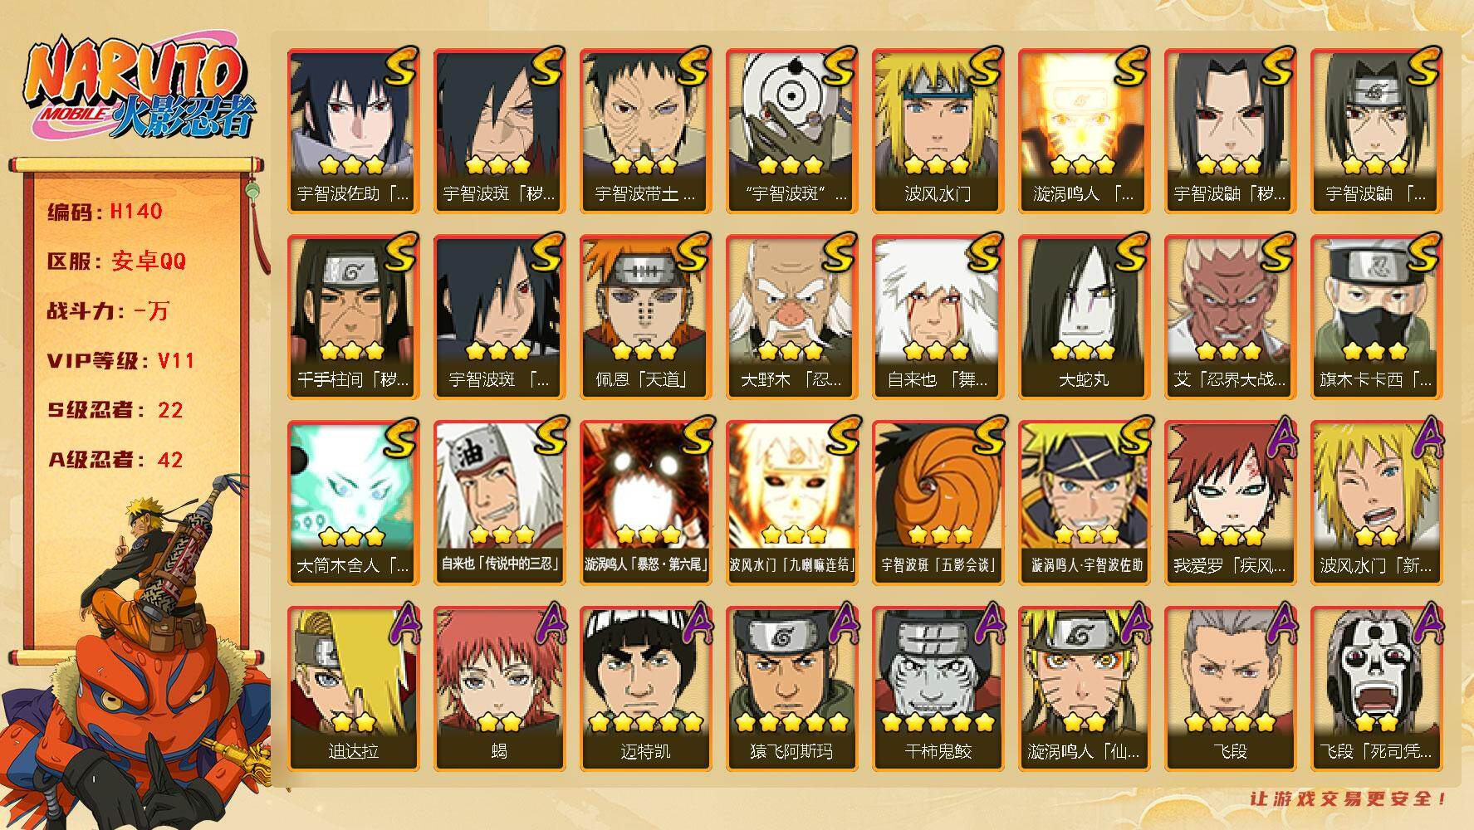1474x830 pixels.
Task: Select 自来也「传说中的三忍」 card
Action: click(x=499, y=502)
